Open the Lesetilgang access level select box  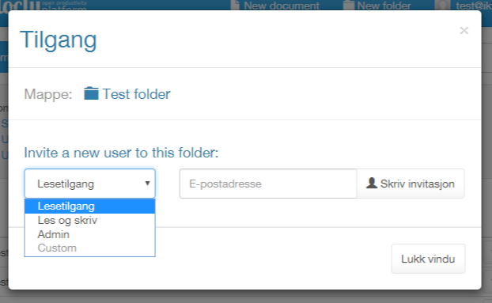pos(89,184)
